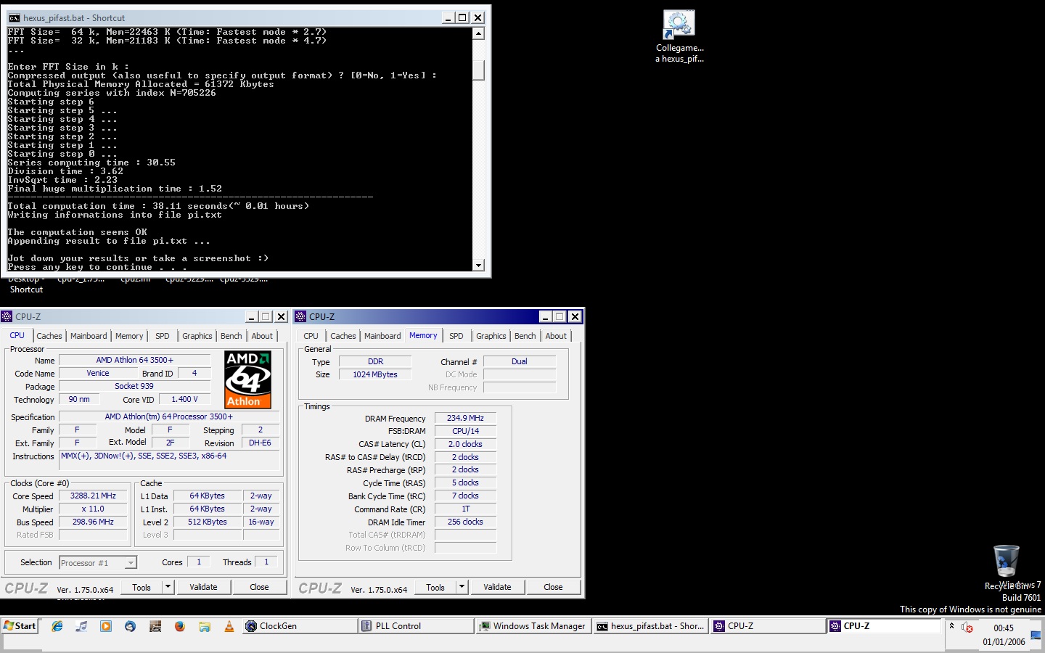Open the Recycle Bin on the desktop
Screen dimensions: 1045x653
pos(1007,567)
